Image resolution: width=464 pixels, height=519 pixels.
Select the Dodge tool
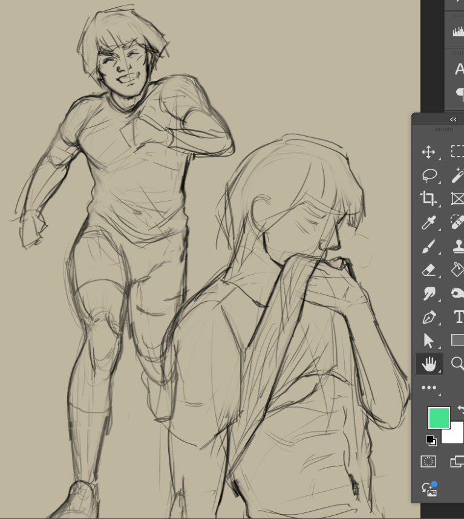(x=458, y=293)
